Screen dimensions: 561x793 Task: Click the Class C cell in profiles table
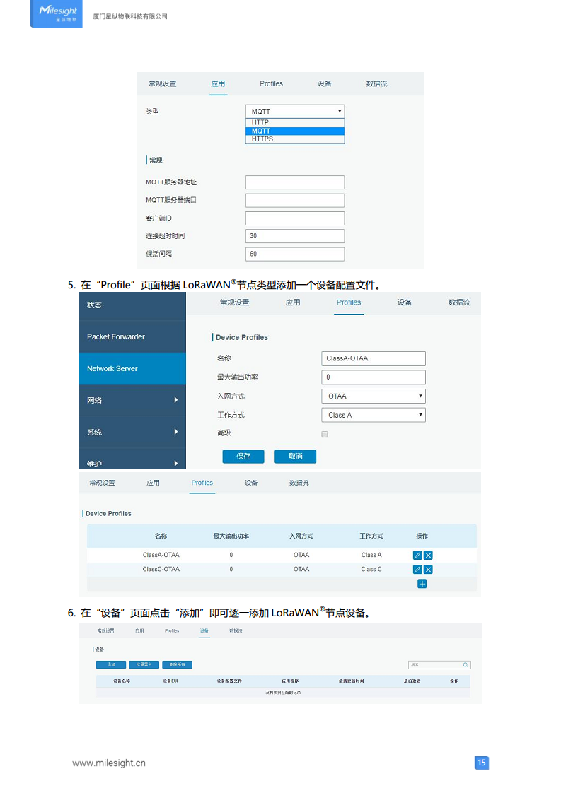click(371, 570)
